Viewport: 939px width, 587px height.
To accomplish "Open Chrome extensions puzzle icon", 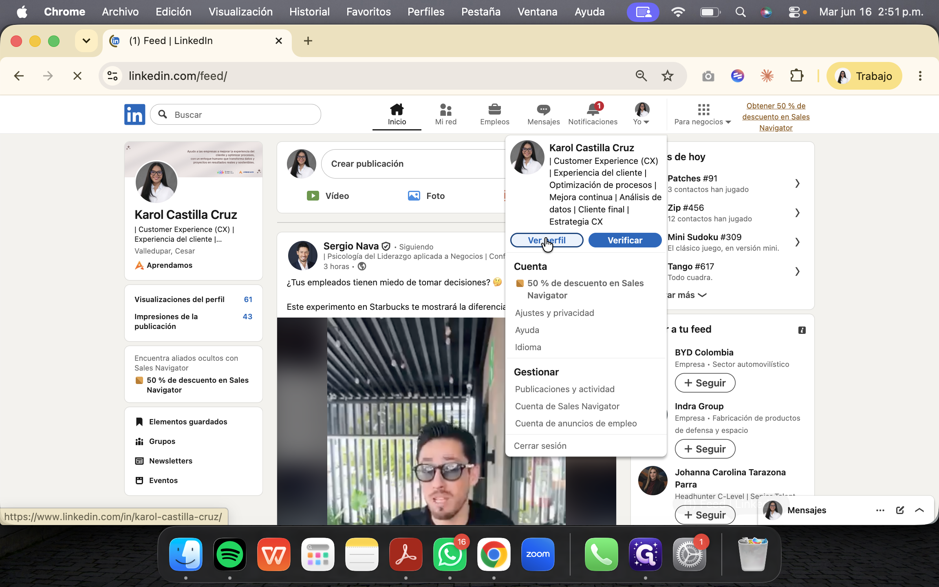I will [796, 76].
